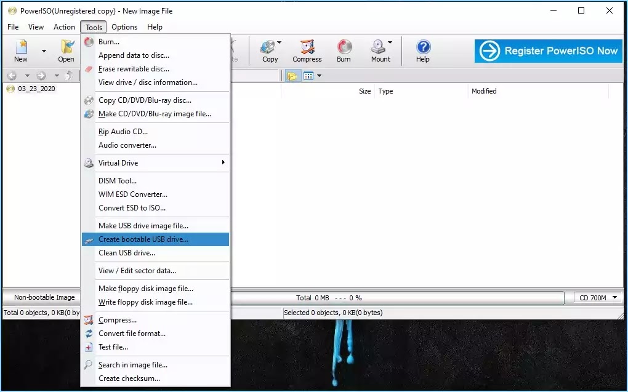The height and width of the screenshot is (392, 628).
Task: Choose Test file...
Action: pos(155,347)
